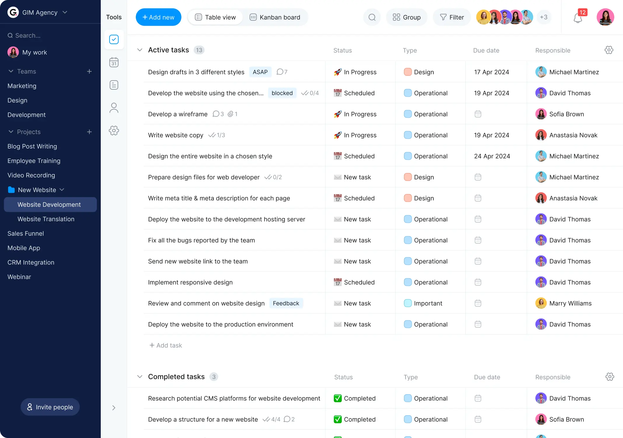623x438 pixels.
Task: Click Operational color swatch on Write website copy
Action: 408,135
